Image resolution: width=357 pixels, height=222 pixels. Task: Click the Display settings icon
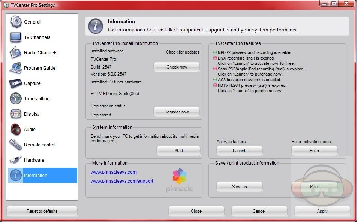pos(16,114)
